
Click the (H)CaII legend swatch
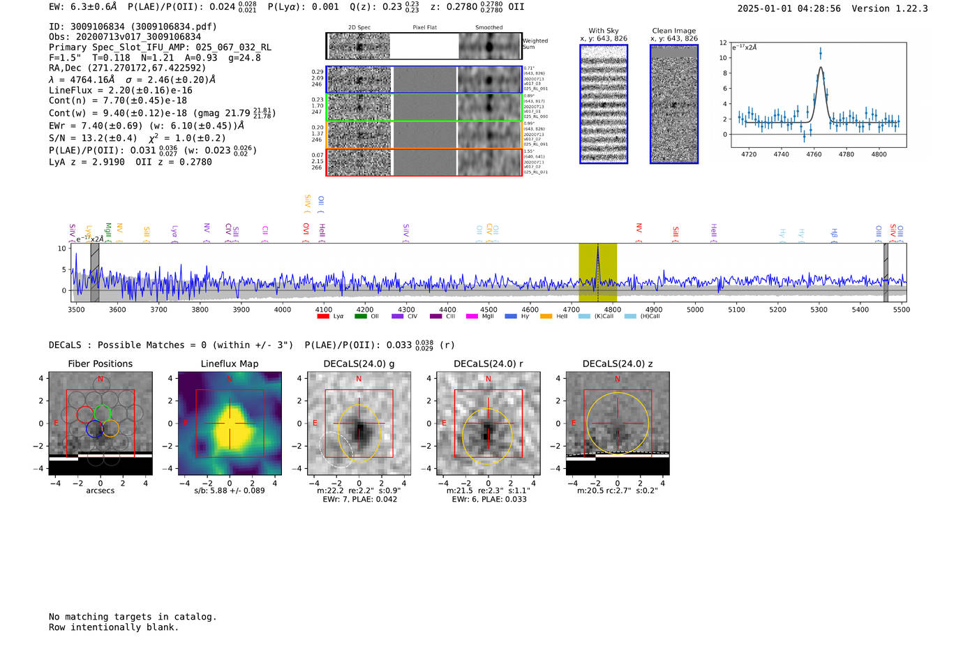pos(631,316)
